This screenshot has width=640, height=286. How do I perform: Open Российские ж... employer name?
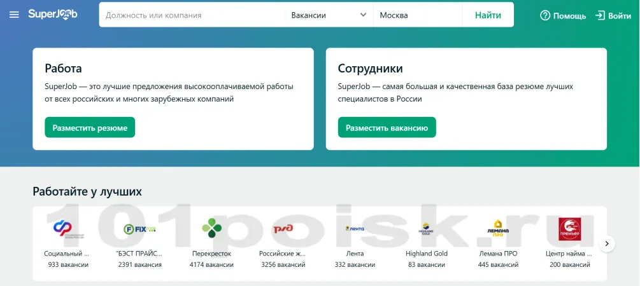pos(283,254)
